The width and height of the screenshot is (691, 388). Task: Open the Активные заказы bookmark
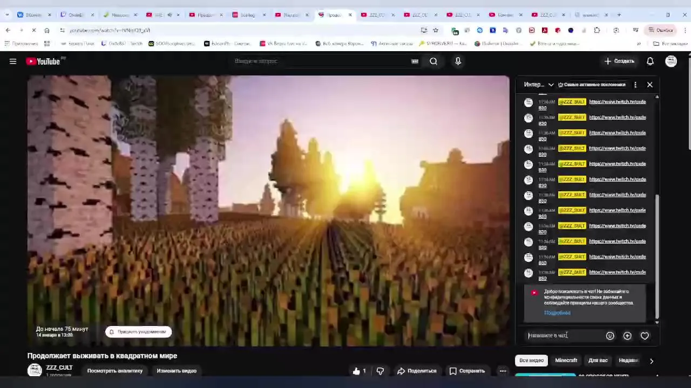391,44
